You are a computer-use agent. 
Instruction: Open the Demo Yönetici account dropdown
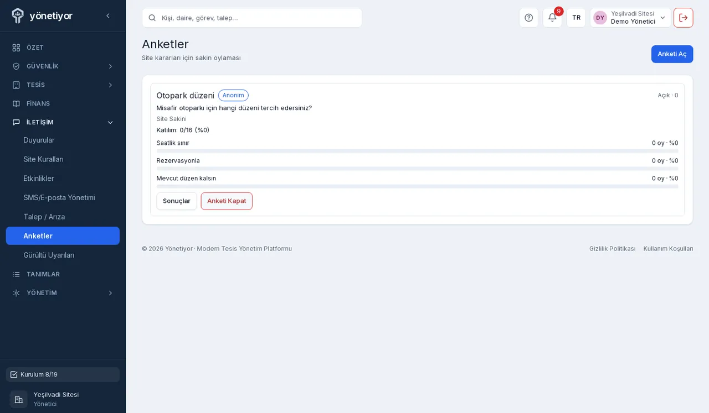(630, 18)
